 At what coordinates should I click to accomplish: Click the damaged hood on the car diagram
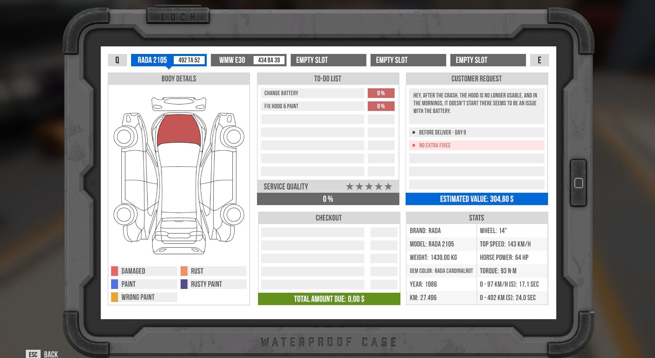click(179, 131)
